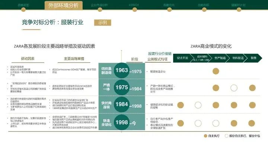Click the filled 销售 dot in 1998 row
The width and height of the screenshot is (268, 150).
coord(252,123)
